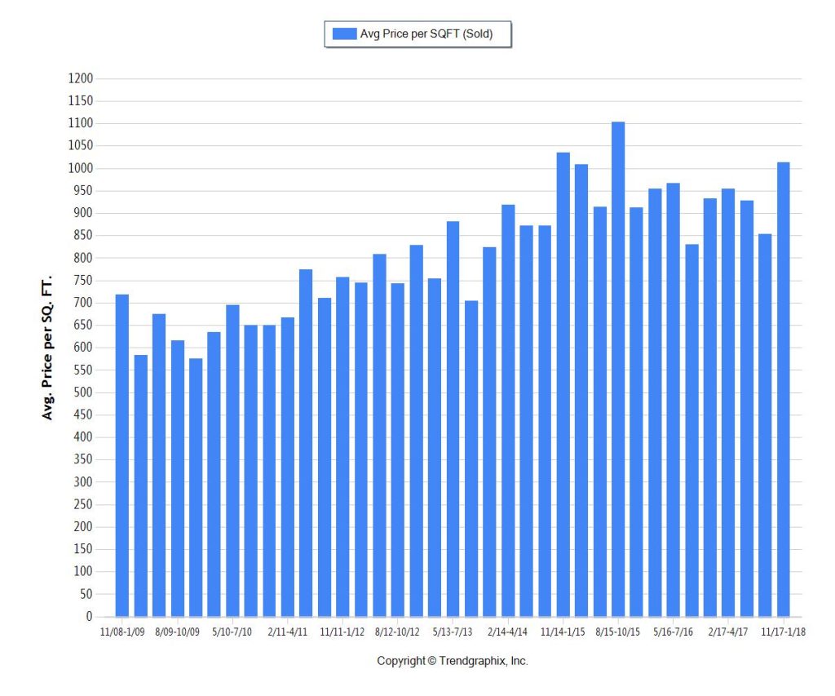Click the y-axis value 300

[83, 482]
